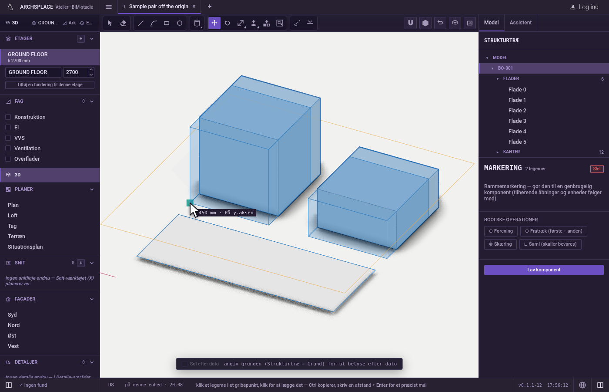The height and width of the screenshot is (392, 609).
Task: Click the undo arrow icon
Action: click(440, 23)
